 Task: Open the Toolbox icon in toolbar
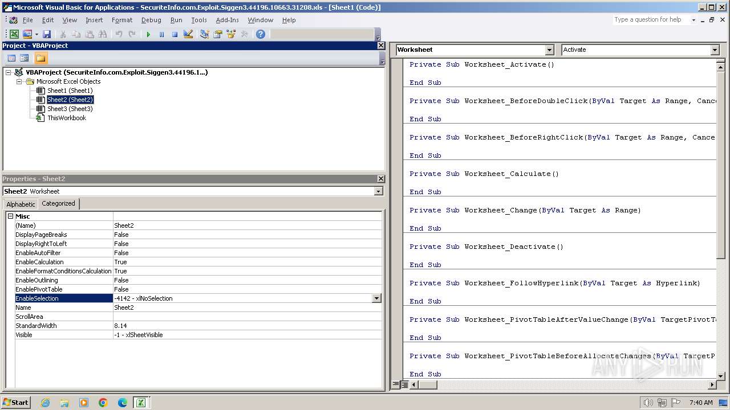[244, 34]
